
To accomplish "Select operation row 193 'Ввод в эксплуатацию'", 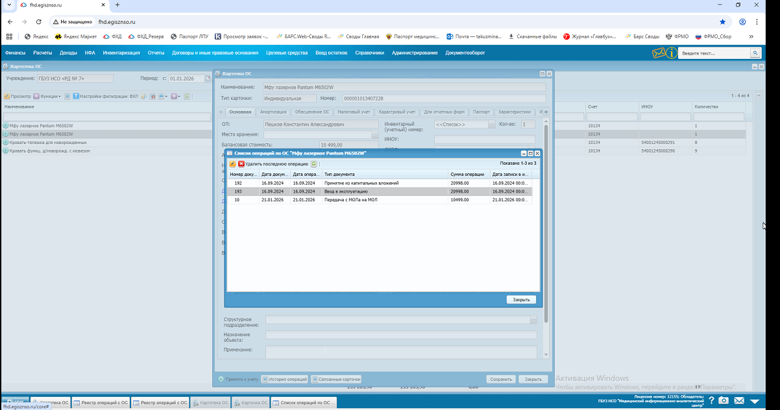I will coord(379,191).
